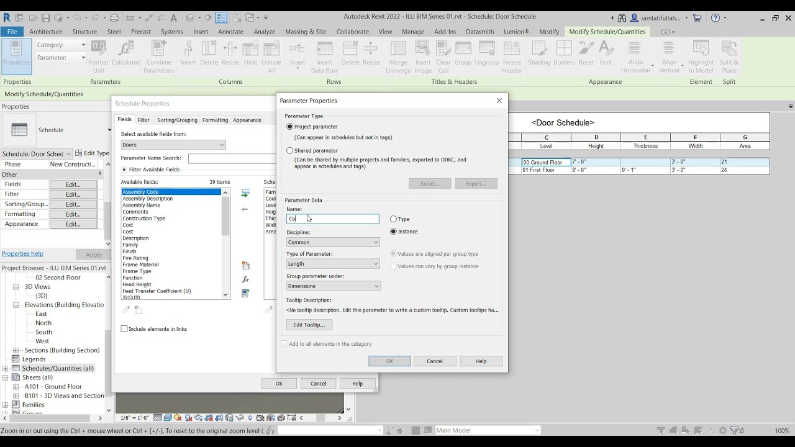Click the Format Unit ribbon icon
Image resolution: width=795 pixels, height=447 pixels.
point(99,56)
